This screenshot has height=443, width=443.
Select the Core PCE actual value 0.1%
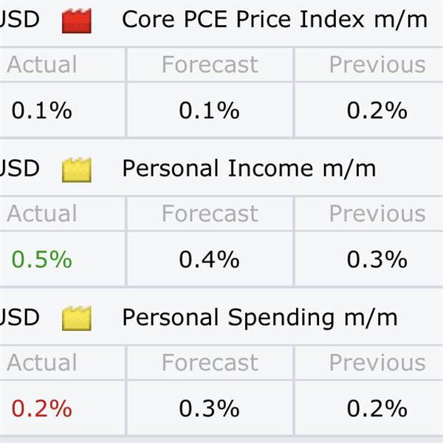42,110
